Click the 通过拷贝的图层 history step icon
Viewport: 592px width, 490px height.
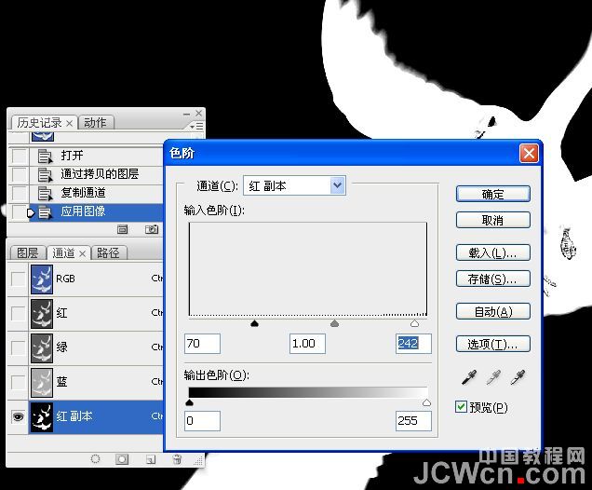click(45, 174)
